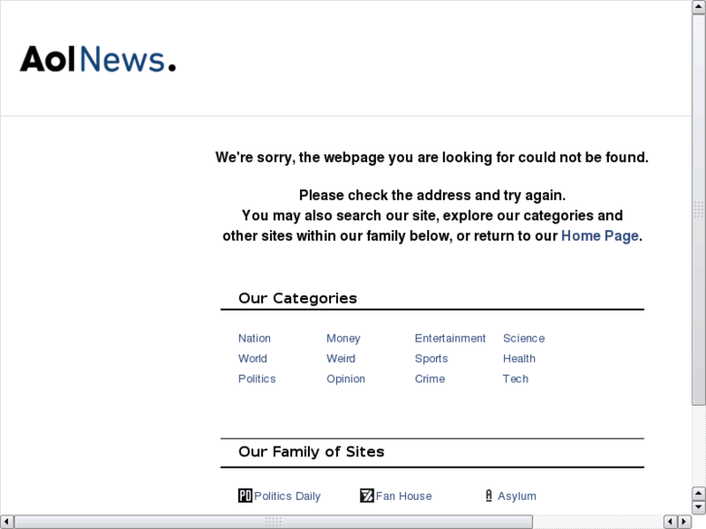Open the Sports category
Image resolution: width=706 pixels, height=529 pixels.
431,358
